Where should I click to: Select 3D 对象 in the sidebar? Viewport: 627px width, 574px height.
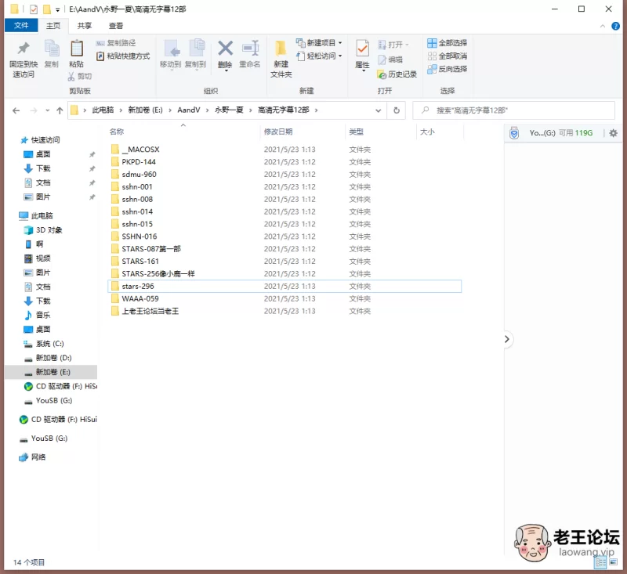(43, 230)
